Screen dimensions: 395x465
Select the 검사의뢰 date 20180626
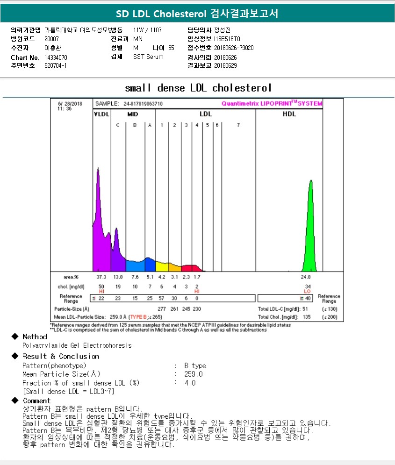pyautogui.click(x=225, y=57)
